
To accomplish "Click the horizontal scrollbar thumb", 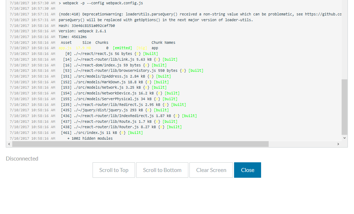I will (x=140, y=144).
